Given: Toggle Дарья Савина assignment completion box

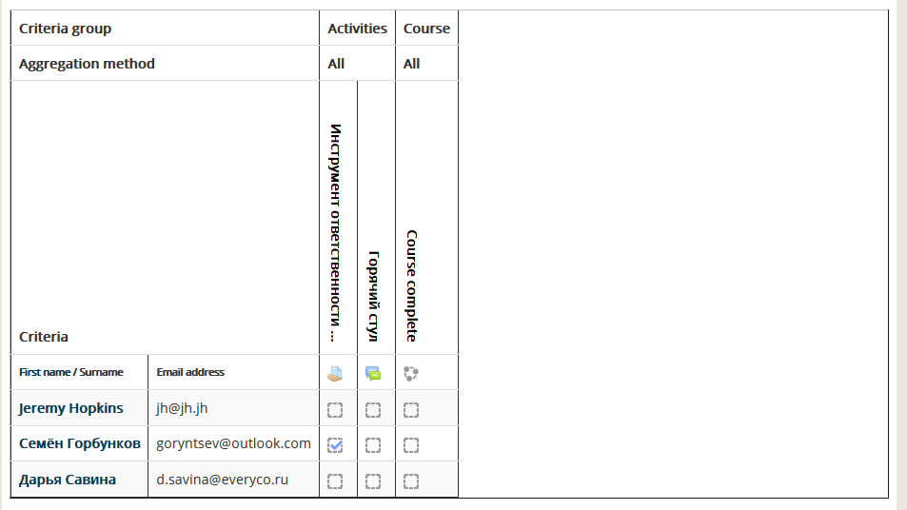Looking at the screenshot, I should pyautogui.click(x=335, y=481).
